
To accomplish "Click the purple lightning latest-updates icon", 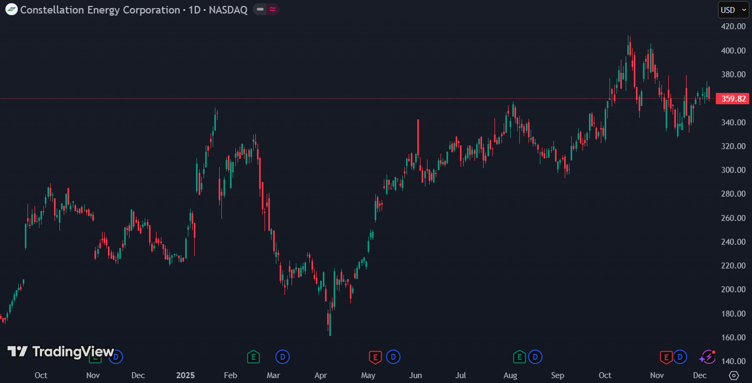I will tap(707, 357).
